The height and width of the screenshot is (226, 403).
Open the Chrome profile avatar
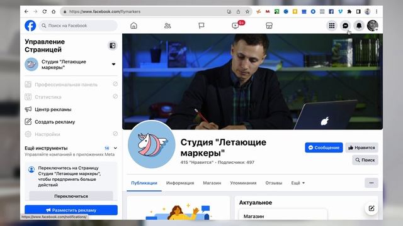(368, 11)
